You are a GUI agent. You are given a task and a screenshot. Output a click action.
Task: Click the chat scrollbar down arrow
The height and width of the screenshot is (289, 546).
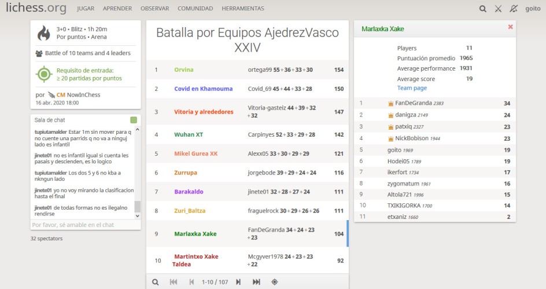[x=137, y=215]
